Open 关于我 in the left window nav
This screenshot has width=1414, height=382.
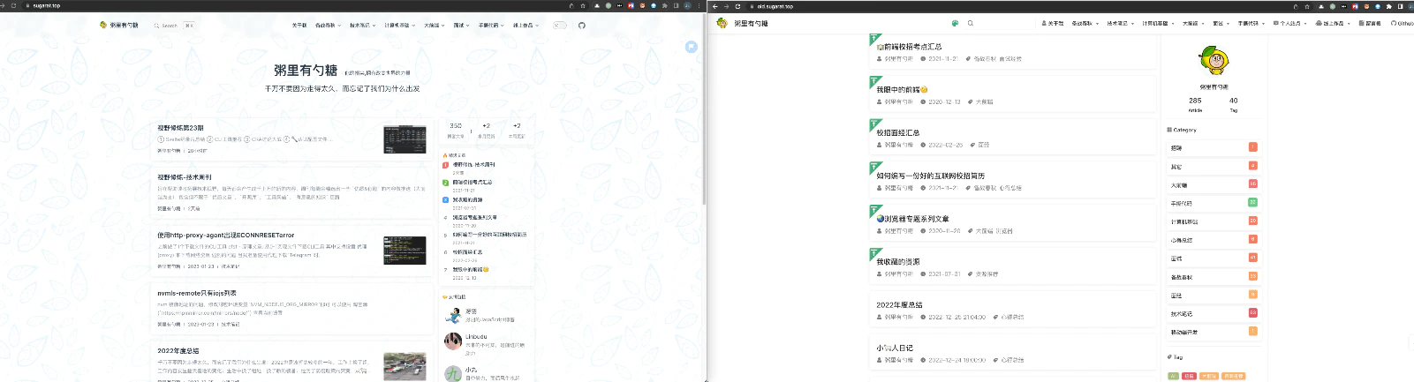click(x=299, y=26)
